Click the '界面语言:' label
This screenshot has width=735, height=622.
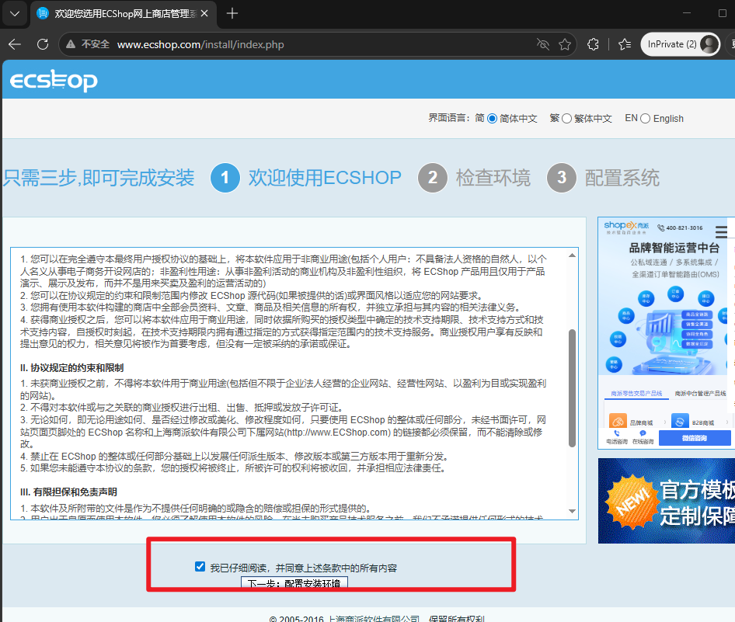(x=449, y=118)
